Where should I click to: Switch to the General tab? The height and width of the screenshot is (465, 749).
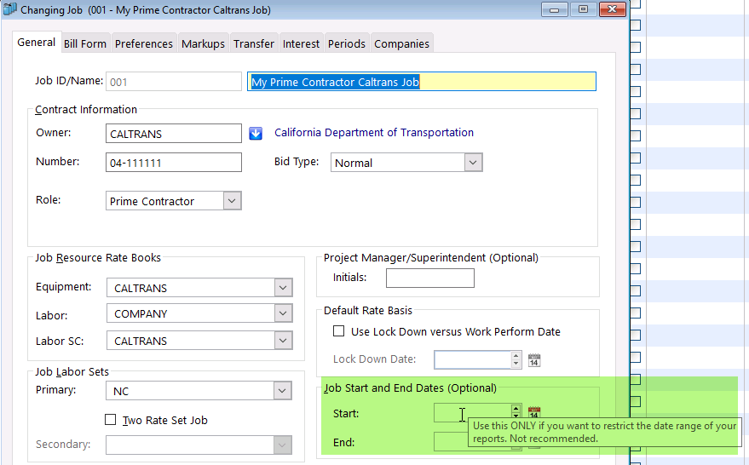pos(37,43)
